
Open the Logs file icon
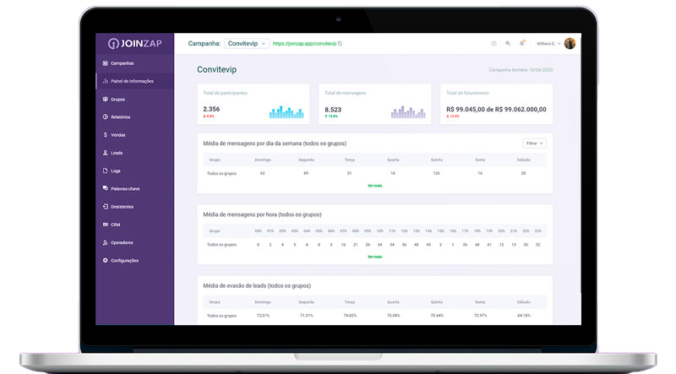click(x=105, y=171)
